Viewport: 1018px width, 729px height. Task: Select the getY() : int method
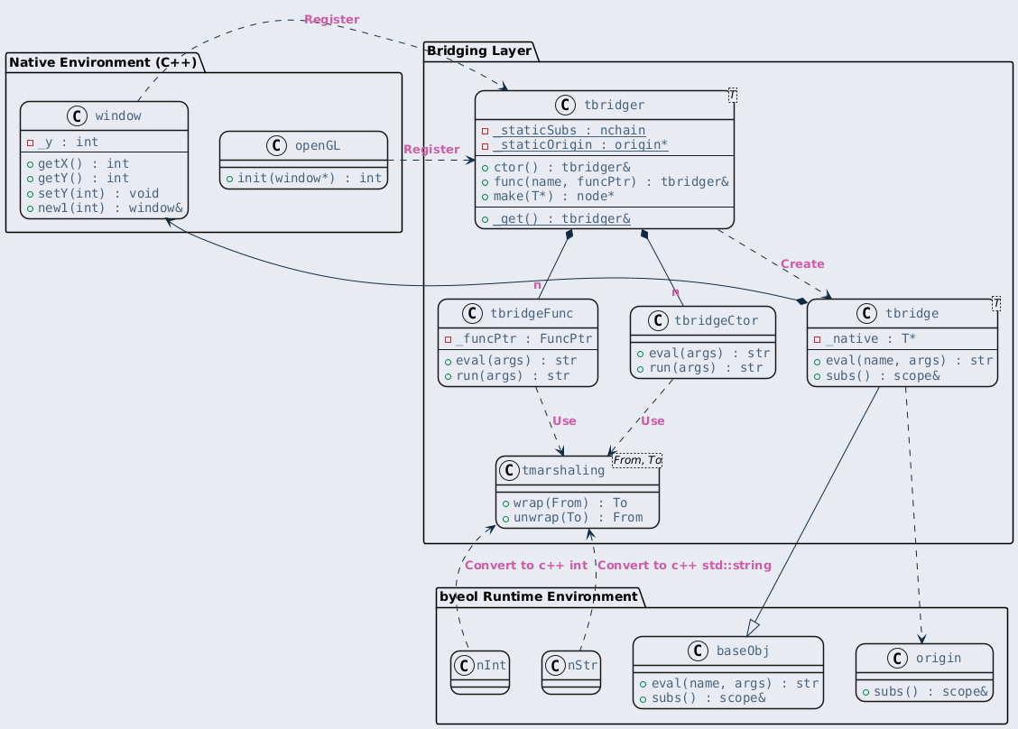[x=83, y=178]
